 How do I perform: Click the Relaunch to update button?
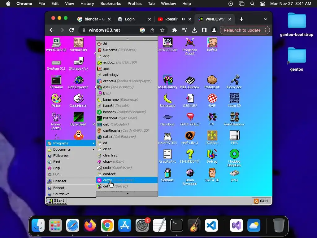(x=242, y=30)
